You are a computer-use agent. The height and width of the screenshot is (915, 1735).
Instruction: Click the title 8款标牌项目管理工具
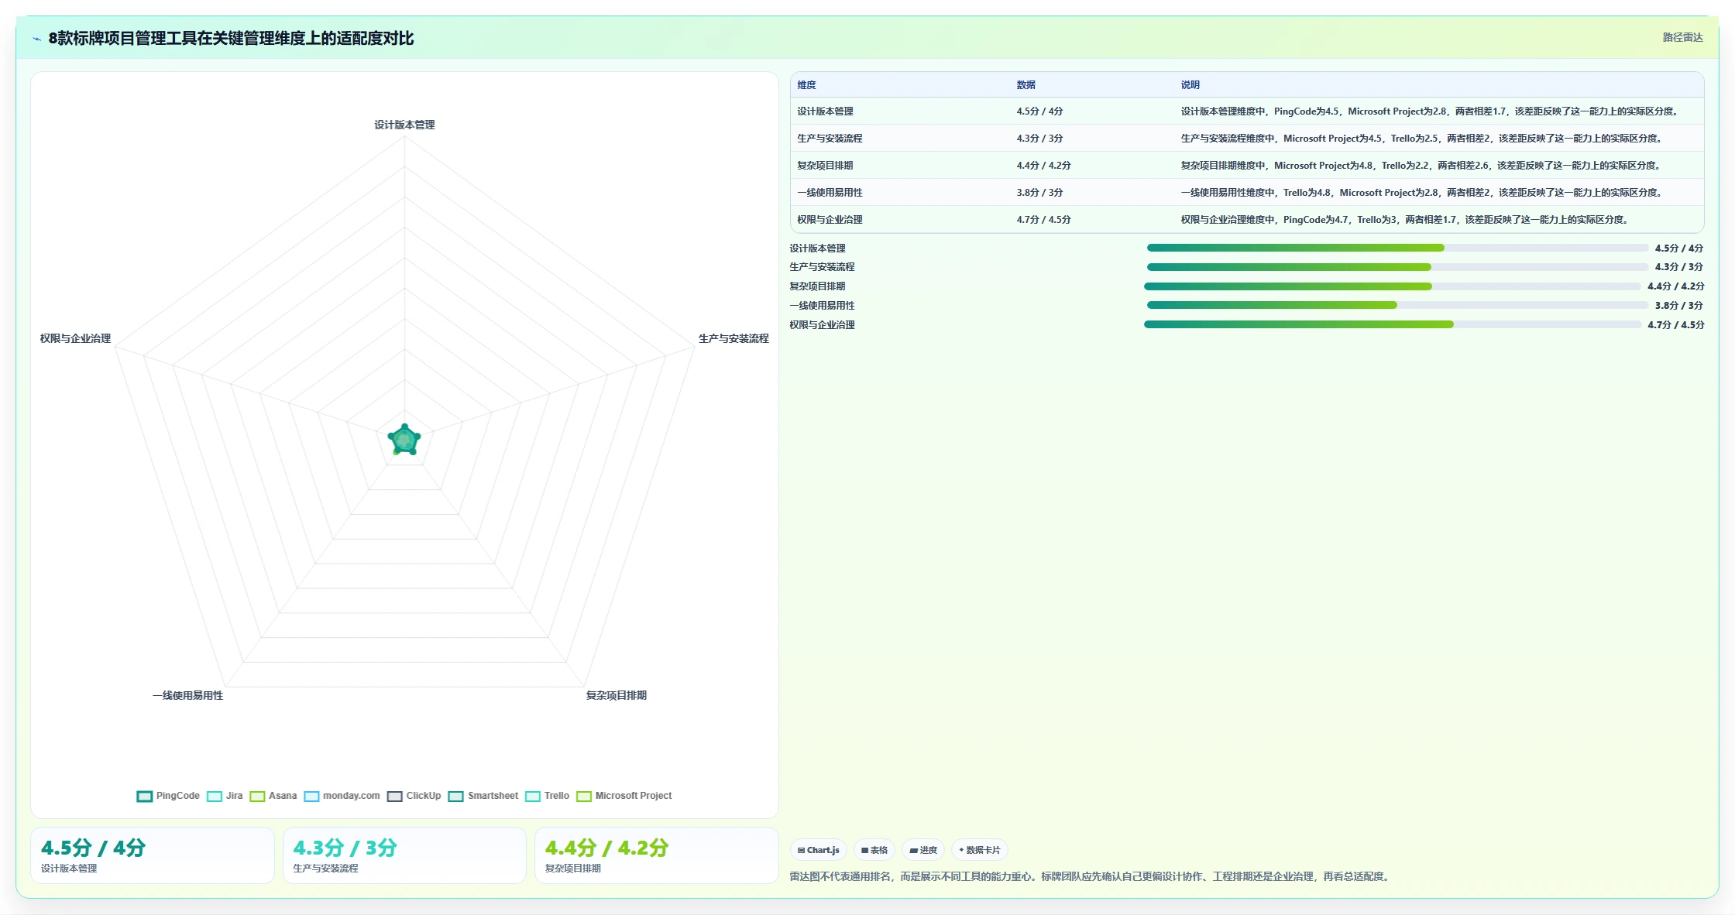[231, 39]
